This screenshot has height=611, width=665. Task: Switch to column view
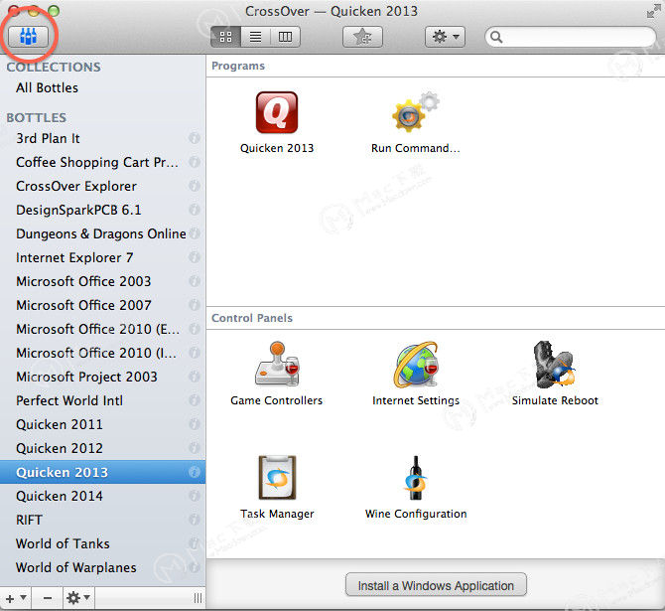point(285,37)
